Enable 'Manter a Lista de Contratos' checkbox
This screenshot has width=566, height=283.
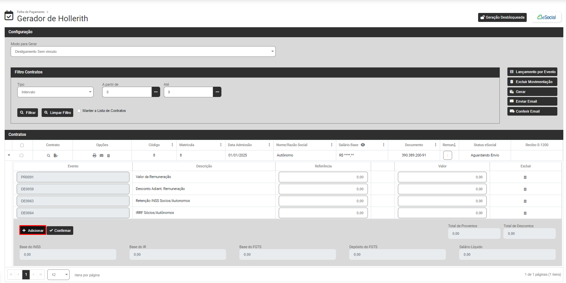[79, 111]
